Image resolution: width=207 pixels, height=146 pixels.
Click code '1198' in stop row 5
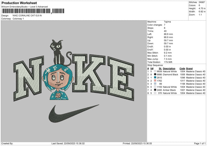tap(183, 84)
